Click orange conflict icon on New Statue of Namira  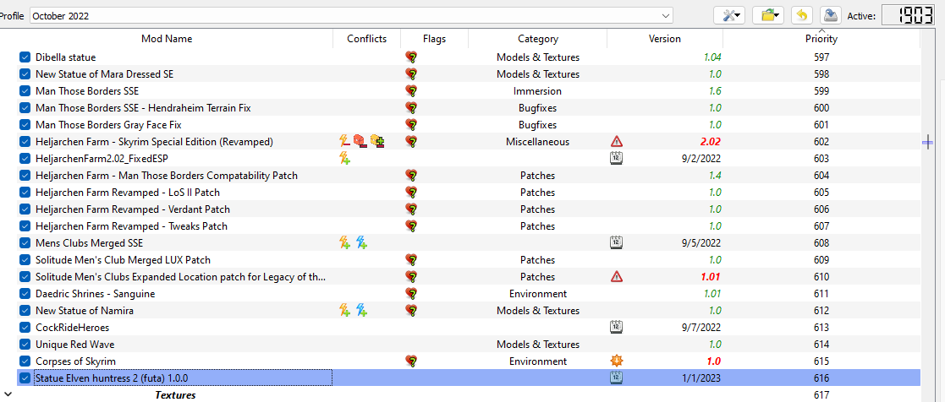point(344,311)
